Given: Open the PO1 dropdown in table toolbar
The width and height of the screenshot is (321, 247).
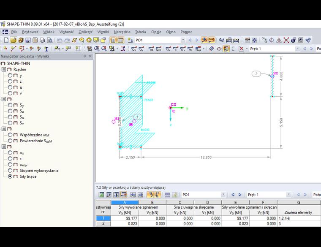Looking at the screenshot, I should [223, 195].
